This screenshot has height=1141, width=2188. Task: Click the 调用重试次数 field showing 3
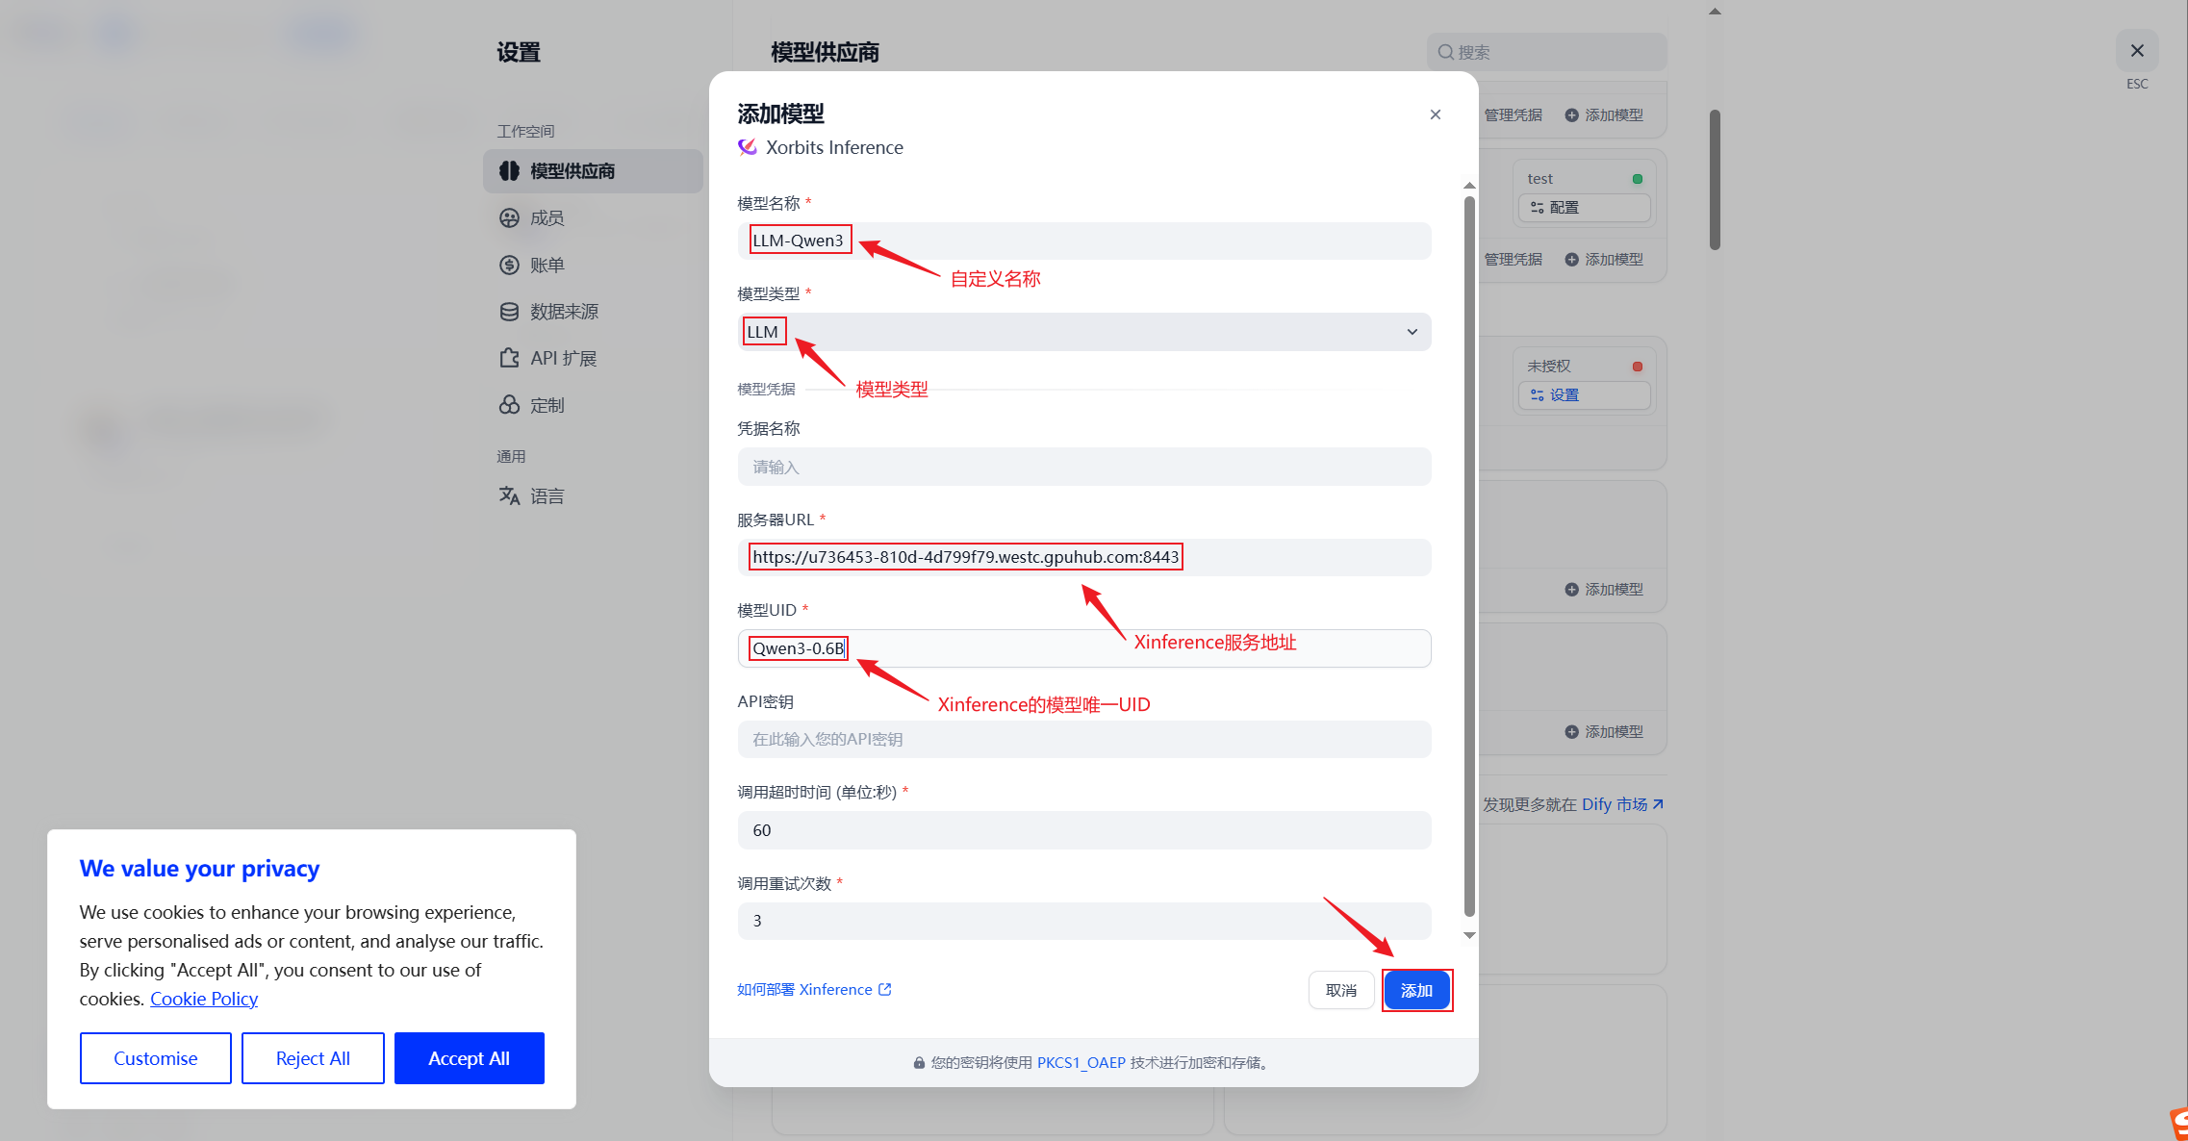tap(1084, 921)
